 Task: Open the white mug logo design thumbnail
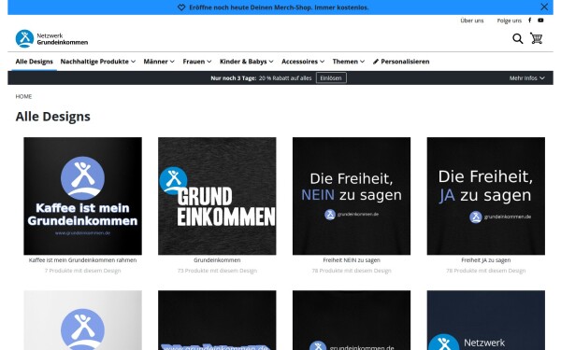click(82, 320)
